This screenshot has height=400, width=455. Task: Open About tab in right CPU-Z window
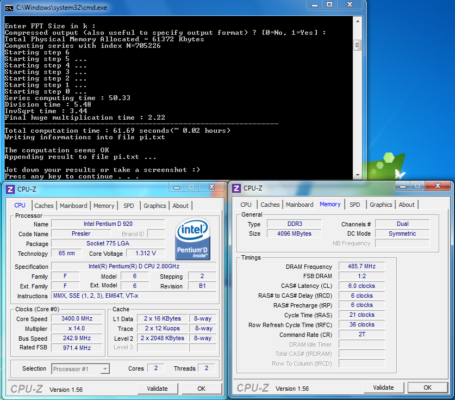tap(407, 205)
